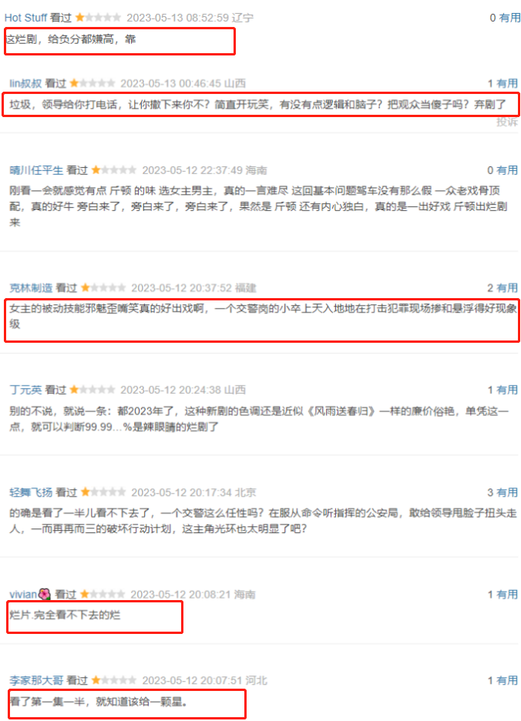
Task: Click star rating icon of 晴川任平生
Action: click(114, 170)
